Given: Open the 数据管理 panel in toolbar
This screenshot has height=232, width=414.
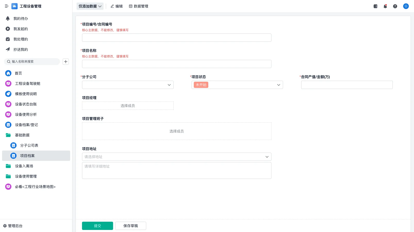Looking at the screenshot, I should 139,6.
